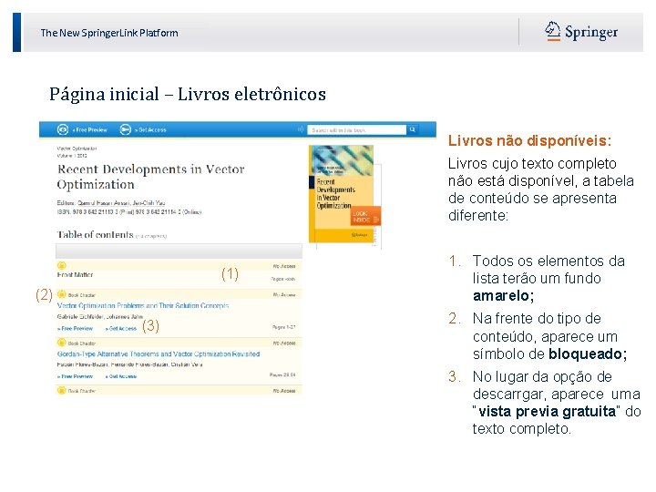Click the lock icon above Front Matter
This screenshot has height=492, width=656.
62,265
